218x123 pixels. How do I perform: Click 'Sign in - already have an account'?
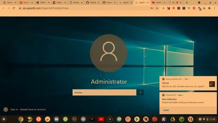click(x=28, y=109)
